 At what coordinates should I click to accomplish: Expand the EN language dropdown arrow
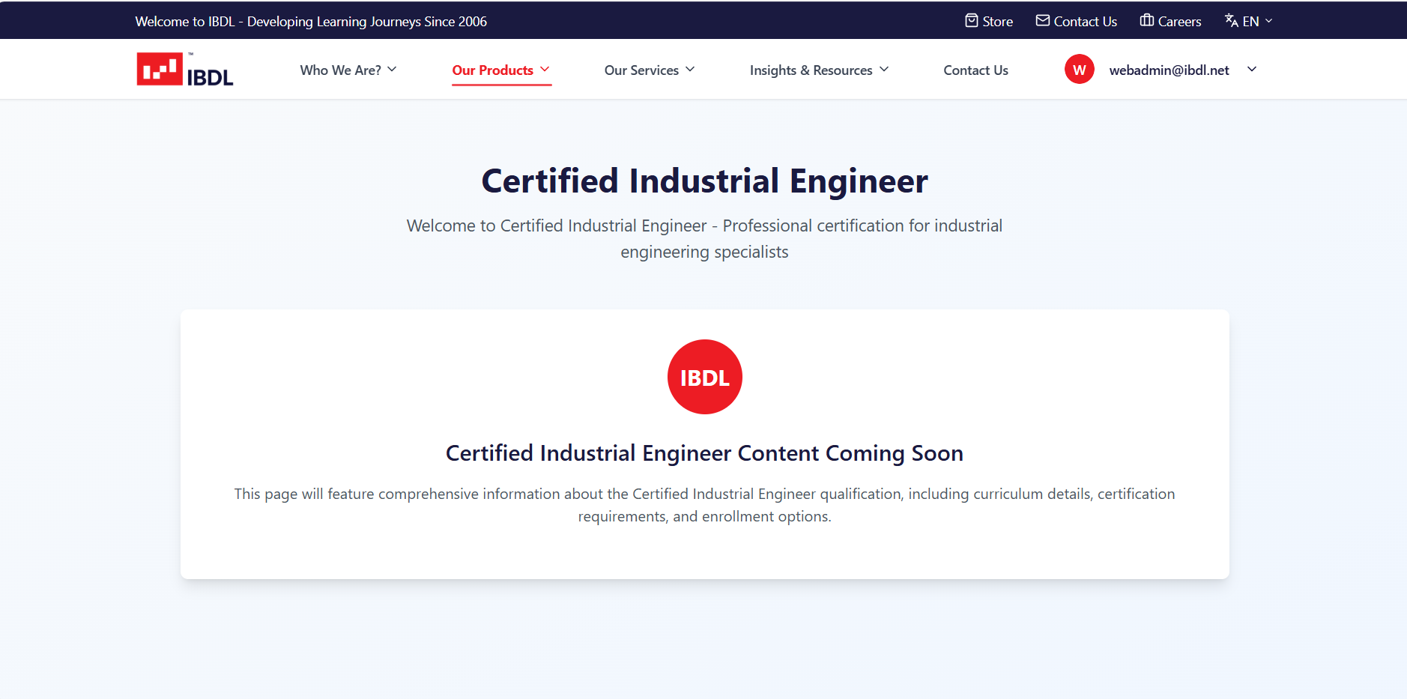(x=1268, y=21)
